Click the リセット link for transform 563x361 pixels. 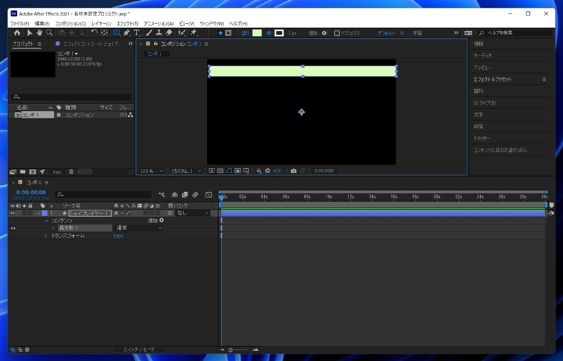(x=119, y=236)
